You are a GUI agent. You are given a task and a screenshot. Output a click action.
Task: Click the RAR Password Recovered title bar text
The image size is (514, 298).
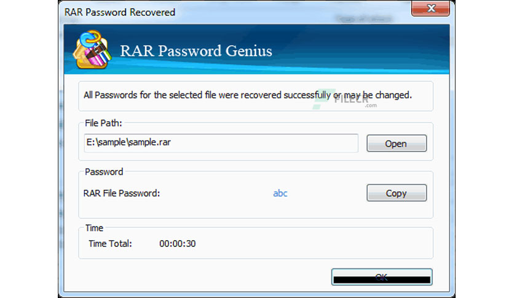point(120,12)
